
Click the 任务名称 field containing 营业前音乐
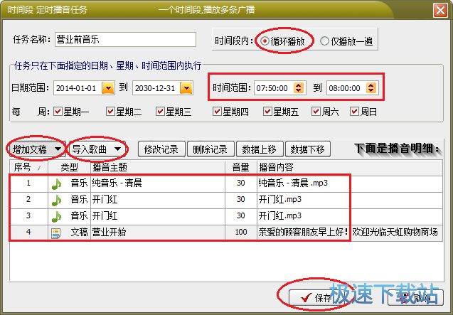(x=125, y=39)
